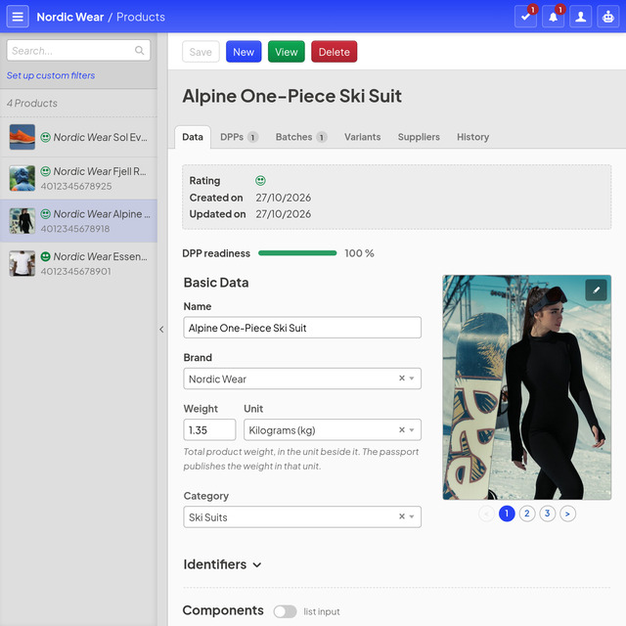
Task: Open the Brand dropdown arrow
Action: coord(412,379)
